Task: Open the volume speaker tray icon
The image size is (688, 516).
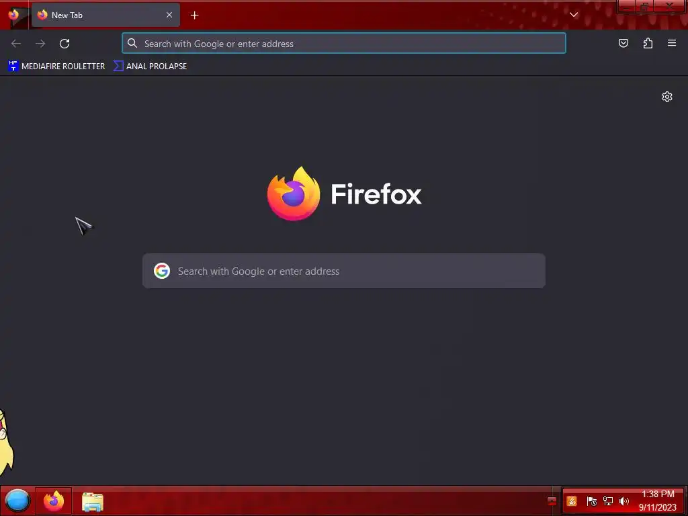Action: 624,501
